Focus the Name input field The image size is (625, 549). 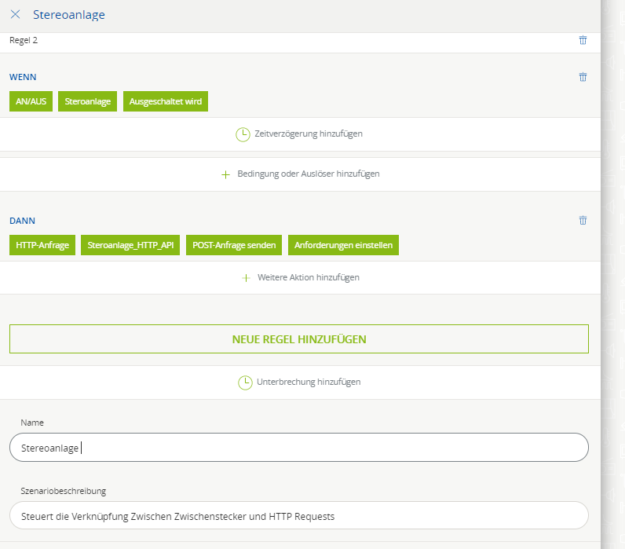[298, 448]
